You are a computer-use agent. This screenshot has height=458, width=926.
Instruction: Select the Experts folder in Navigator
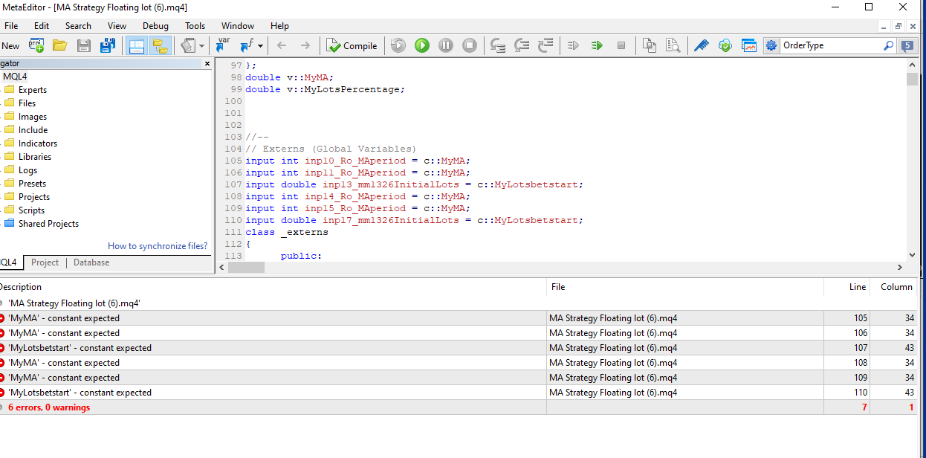33,90
